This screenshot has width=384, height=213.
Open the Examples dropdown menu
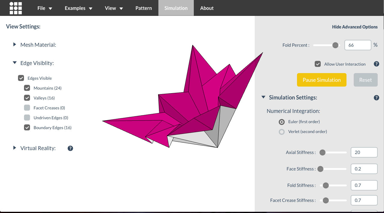pyautogui.click(x=78, y=8)
